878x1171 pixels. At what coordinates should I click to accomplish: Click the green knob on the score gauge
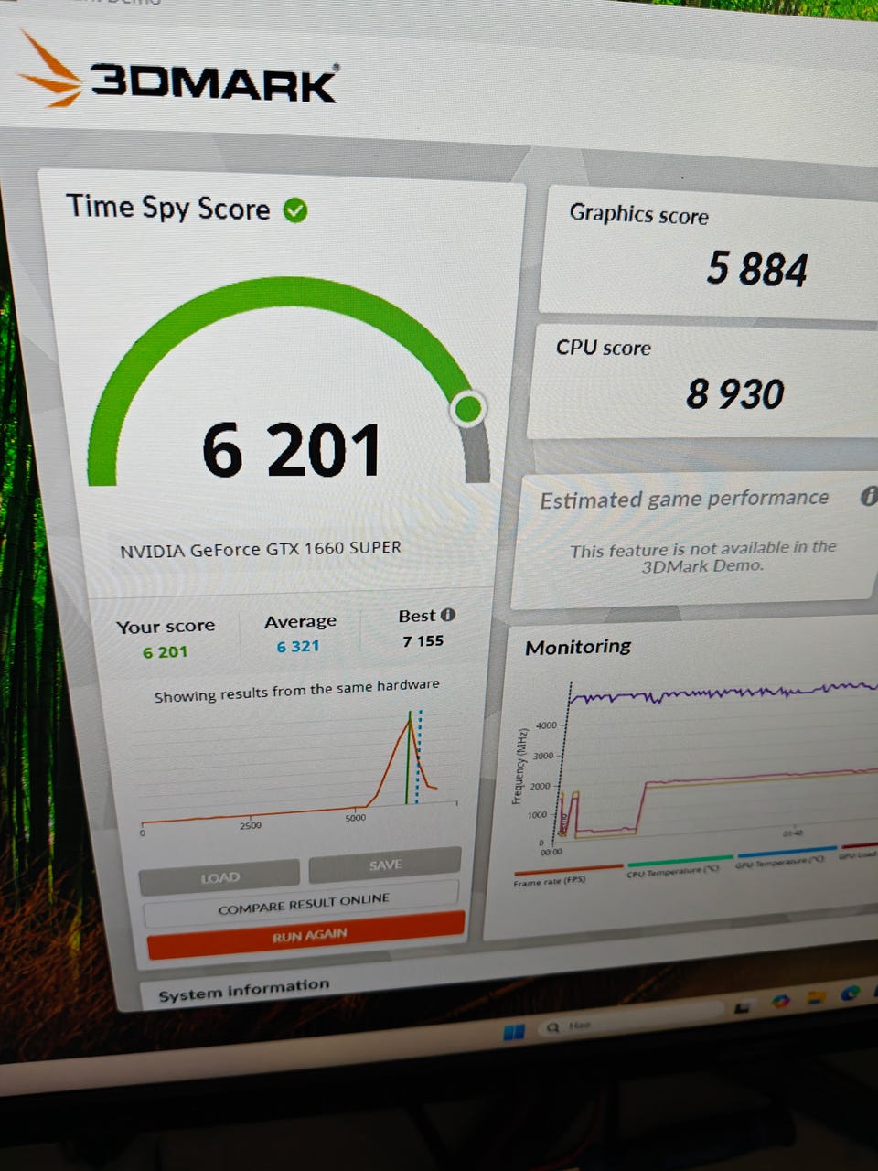tap(468, 409)
